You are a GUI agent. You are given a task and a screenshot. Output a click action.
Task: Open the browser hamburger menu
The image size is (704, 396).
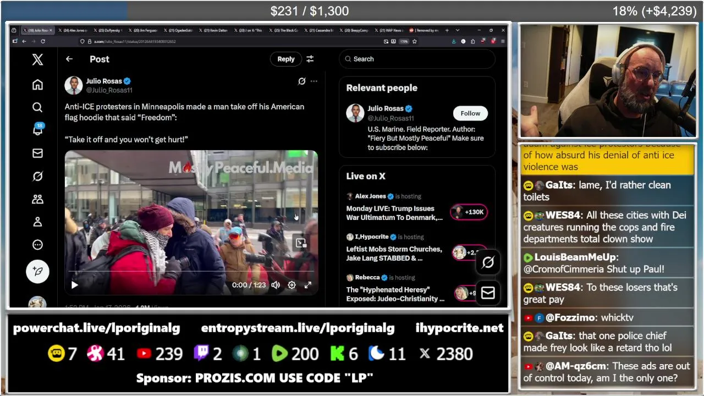point(503,41)
